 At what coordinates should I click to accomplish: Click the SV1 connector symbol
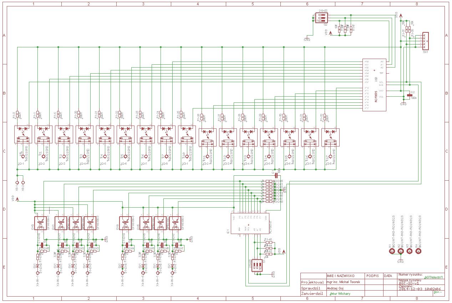pyautogui.click(x=425, y=41)
